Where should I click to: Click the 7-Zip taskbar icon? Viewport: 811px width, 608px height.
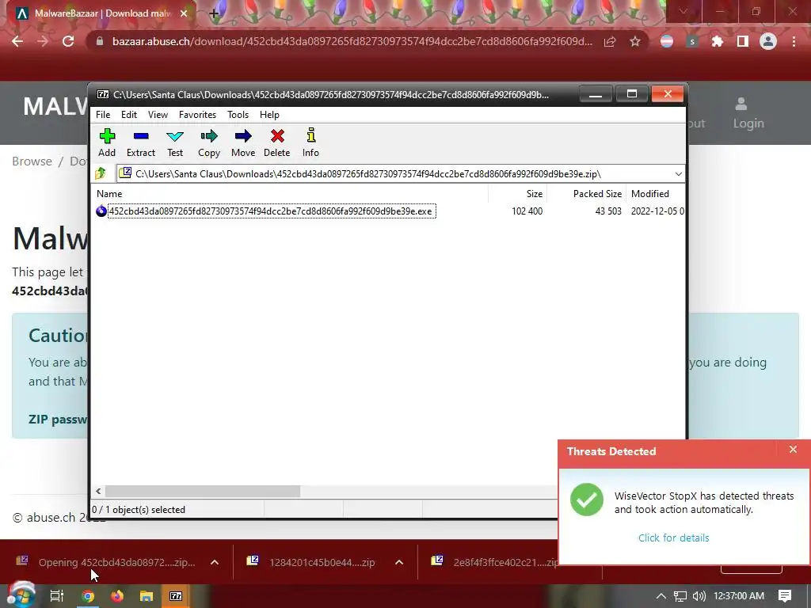[x=176, y=596]
